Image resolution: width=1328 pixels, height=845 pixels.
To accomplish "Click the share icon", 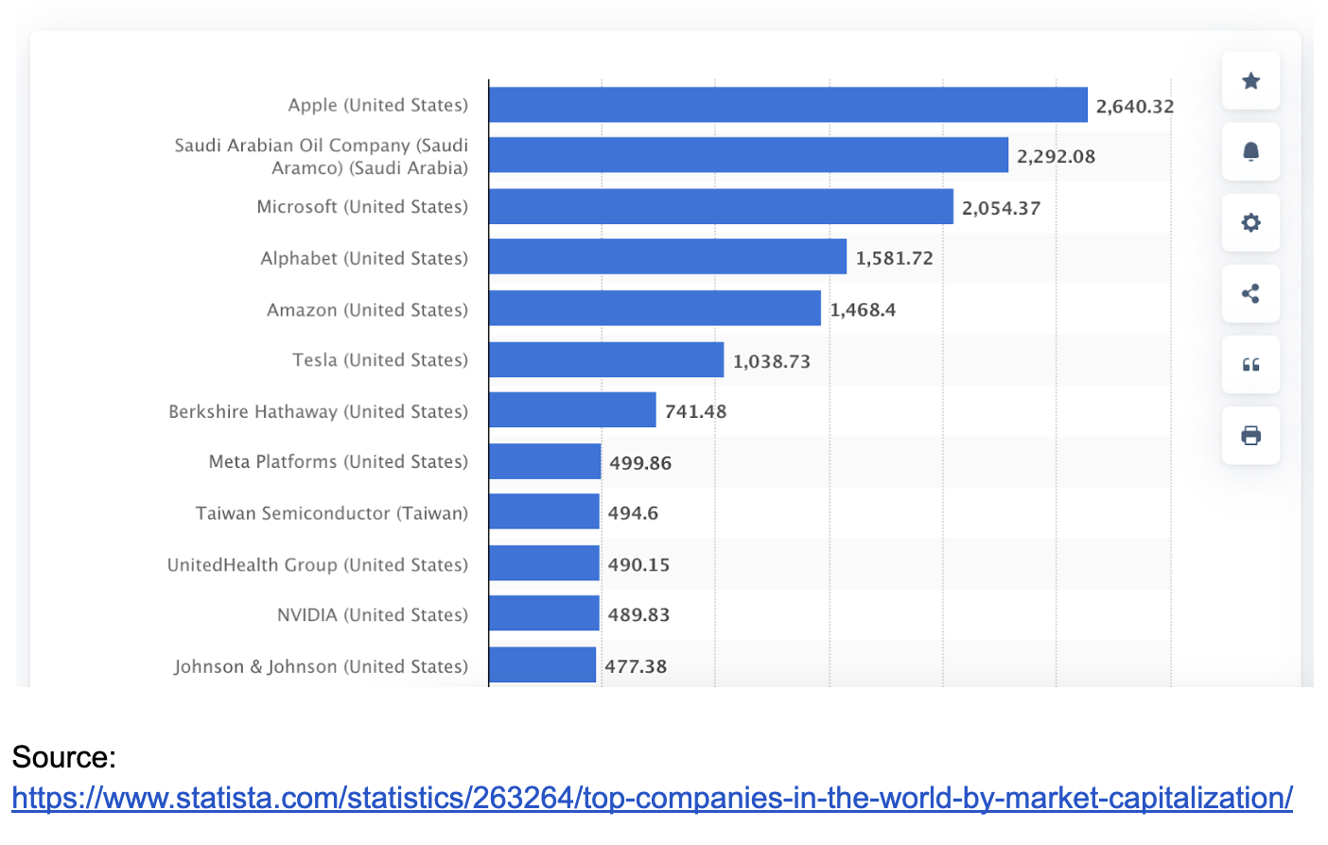I will [x=1250, y=294].
